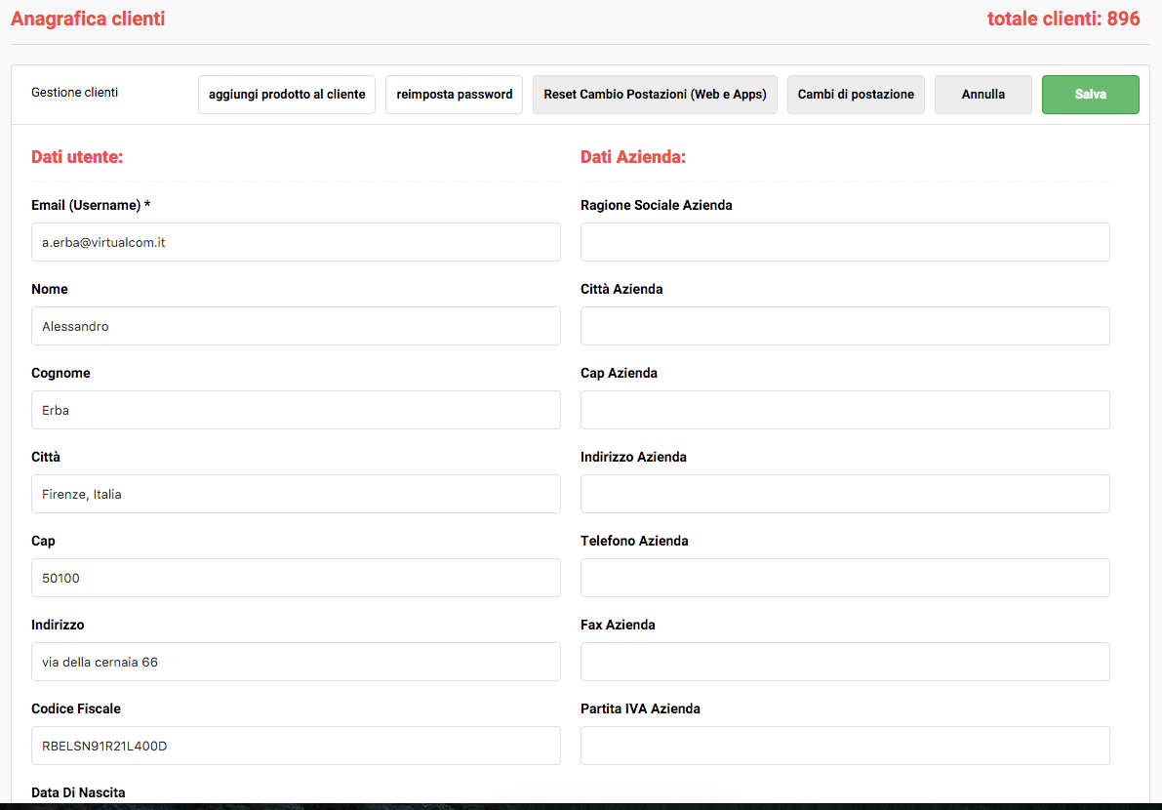Image resolution: width=1162 pixels, height=810 pixels.
Task: Focus the Città Azienda input
Action: [x=845, y=326]
